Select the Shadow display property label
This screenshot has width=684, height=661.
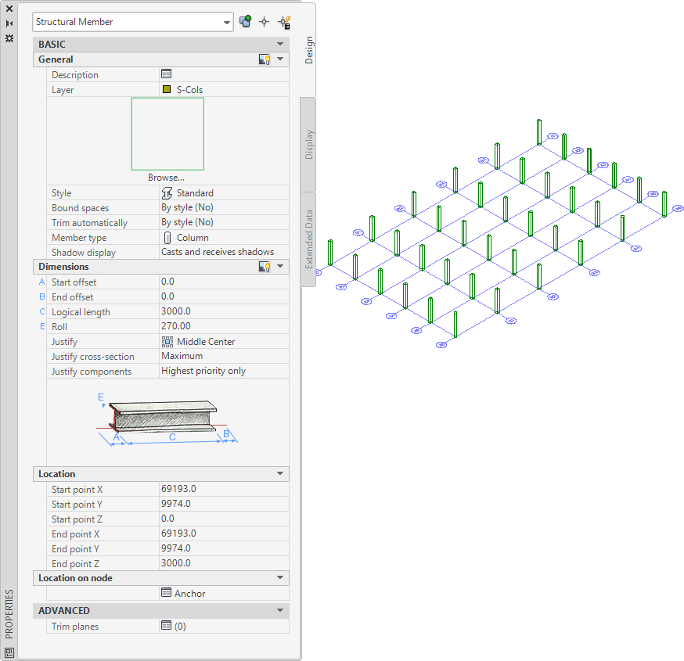point(84,253)
